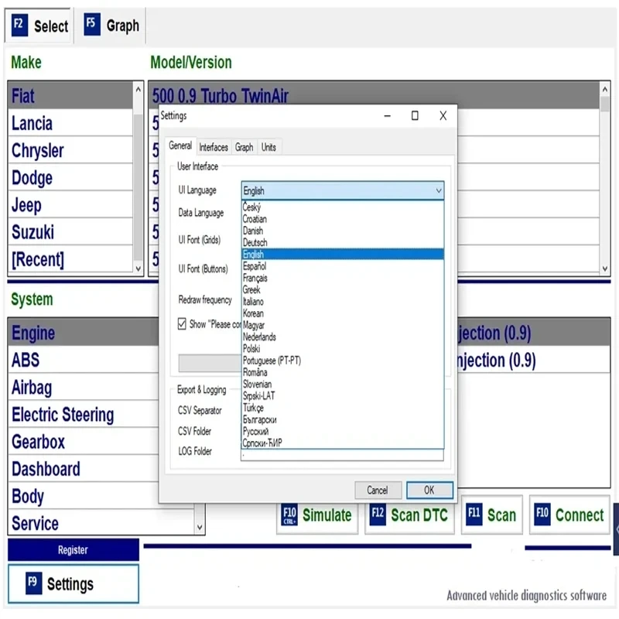619x619 pixels.
Task: Choose highlighted English in language list
Action: [342, 255]
